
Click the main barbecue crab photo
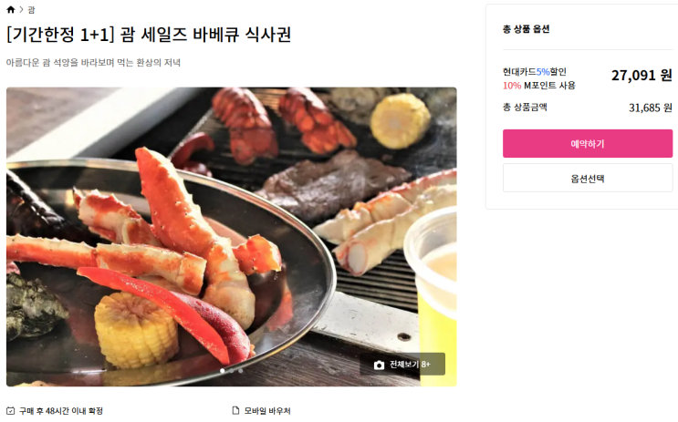(x=232, y=237)
